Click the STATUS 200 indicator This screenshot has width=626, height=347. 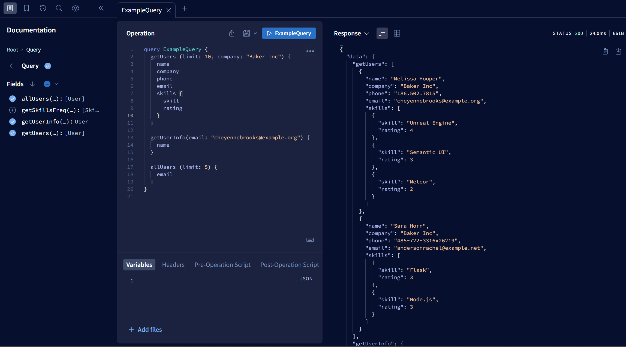[x=568, y=33]
